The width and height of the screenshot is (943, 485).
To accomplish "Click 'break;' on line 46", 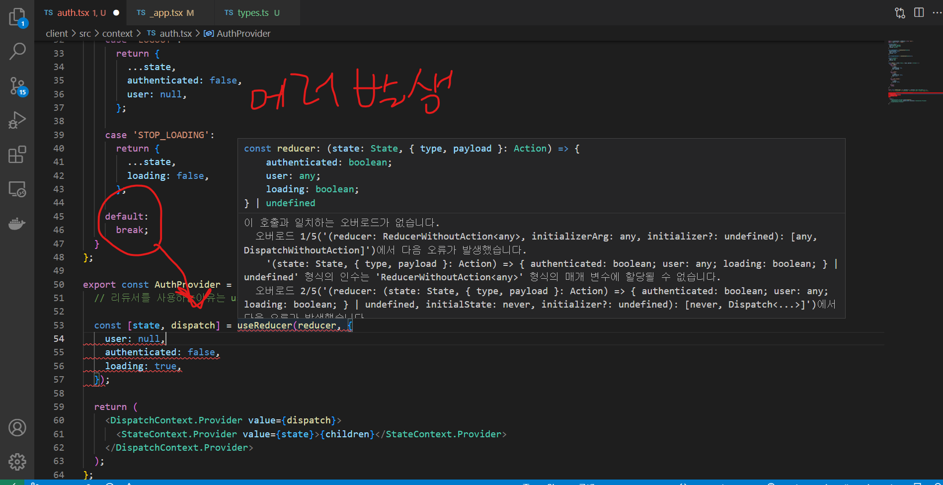I will click(x=132, y=230).
